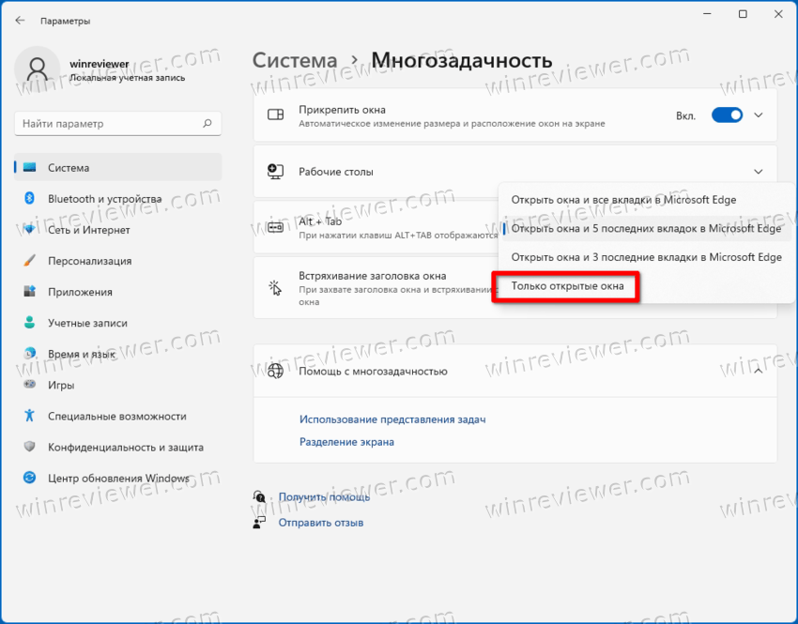
Task: Open Специальные возможности settings
Action: click(x=118, y=416)
